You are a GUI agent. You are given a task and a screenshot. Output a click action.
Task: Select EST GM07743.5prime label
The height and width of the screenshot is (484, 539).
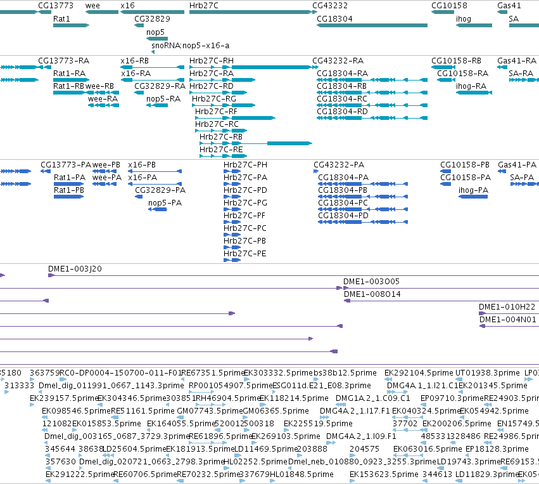coord(210,411)
